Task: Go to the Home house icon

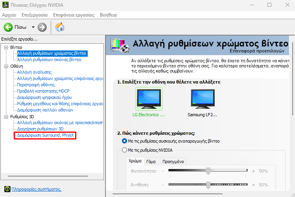Action: coord(60,27)
